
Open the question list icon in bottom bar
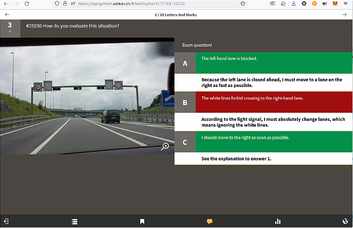pyautogui.click(x=75, y=222)
